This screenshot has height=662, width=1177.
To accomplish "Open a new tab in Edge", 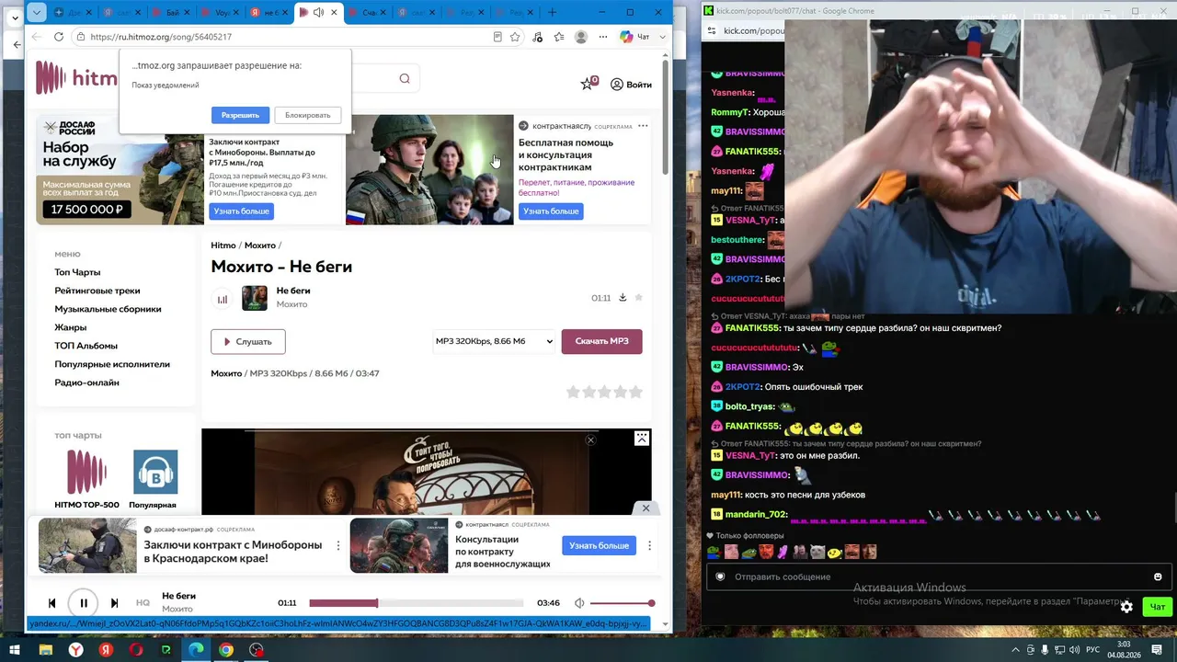I will (552, 12).
